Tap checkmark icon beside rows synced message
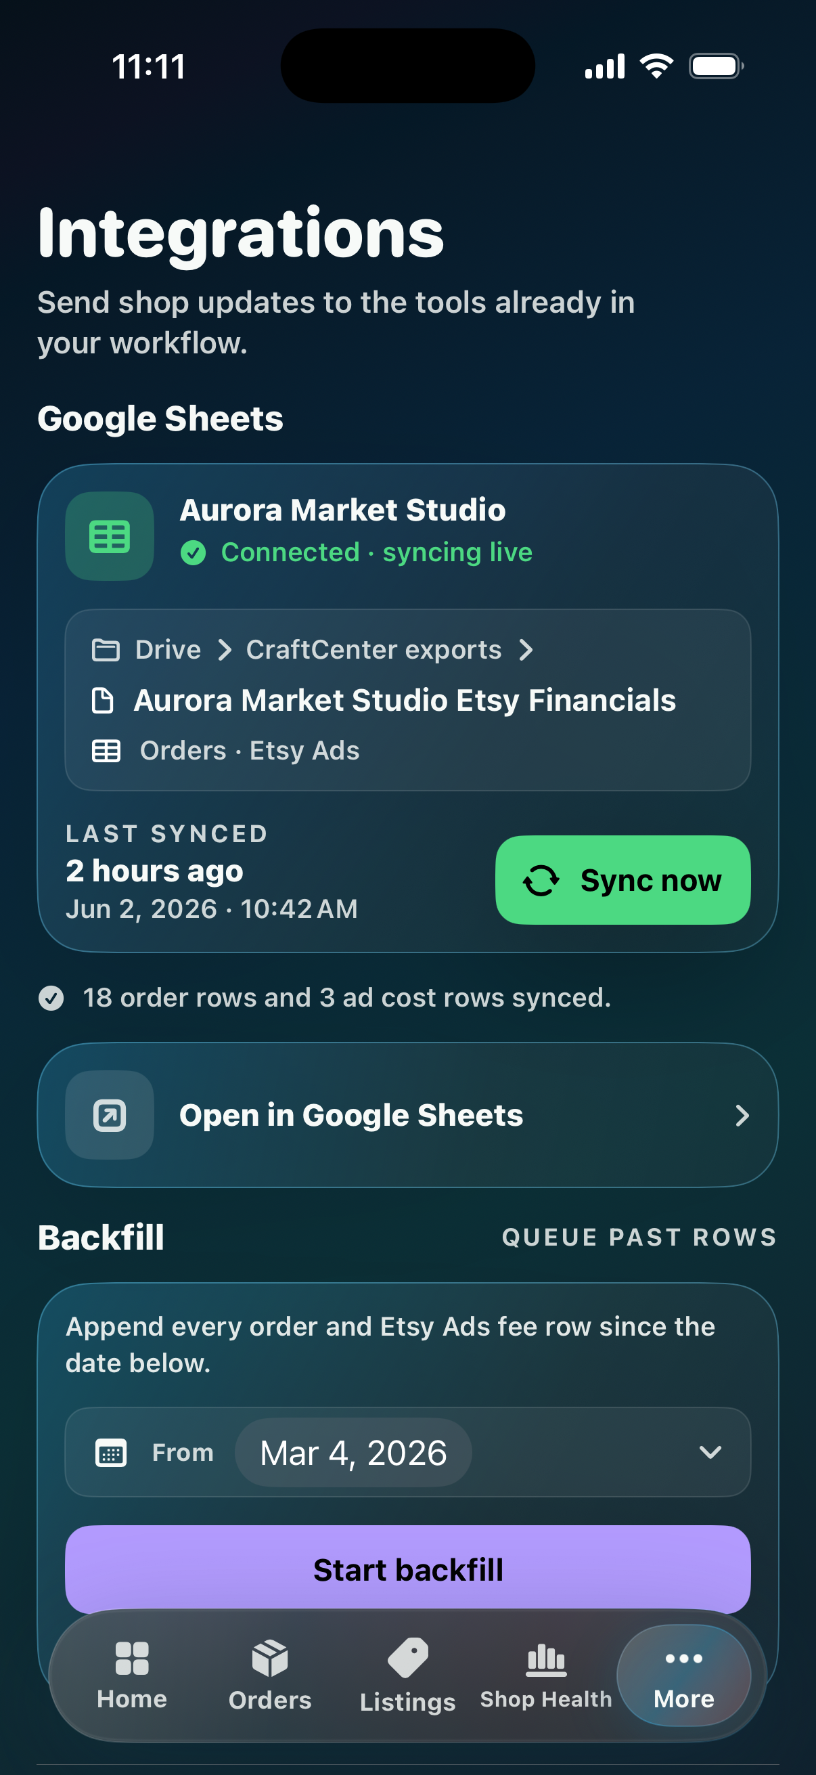The height and width of the screenshot is (1775, 816). (51, 998)
